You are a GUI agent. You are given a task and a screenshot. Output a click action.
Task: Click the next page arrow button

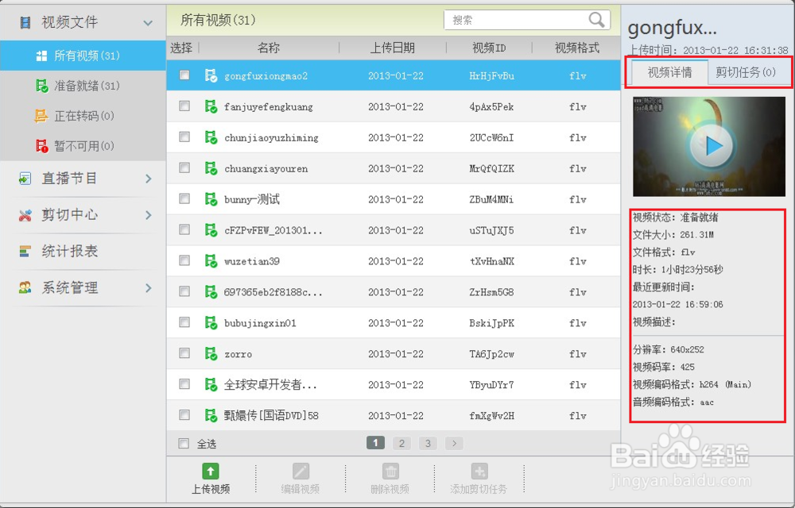click(453, 444)
